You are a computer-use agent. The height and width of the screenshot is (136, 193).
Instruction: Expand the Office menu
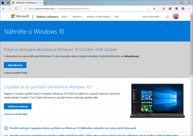[65, 17]
